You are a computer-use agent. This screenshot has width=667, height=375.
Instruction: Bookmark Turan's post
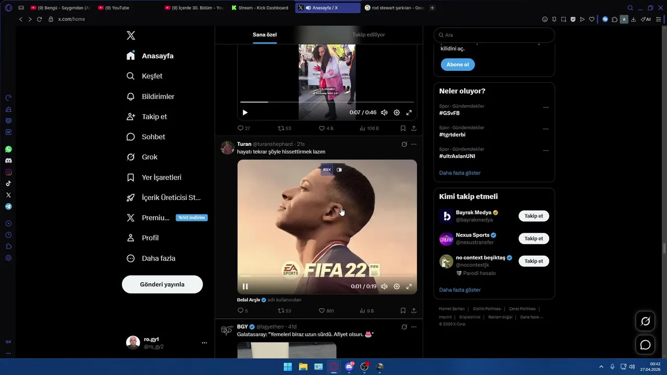click(x=403, y=310)
